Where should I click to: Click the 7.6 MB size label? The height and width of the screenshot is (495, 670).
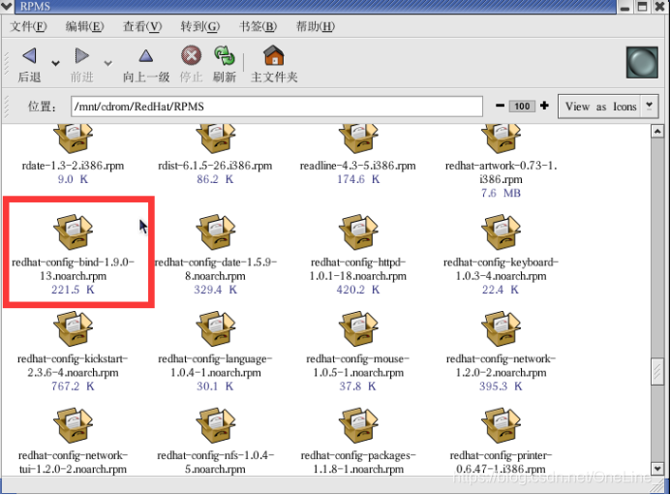coord(501,193)
